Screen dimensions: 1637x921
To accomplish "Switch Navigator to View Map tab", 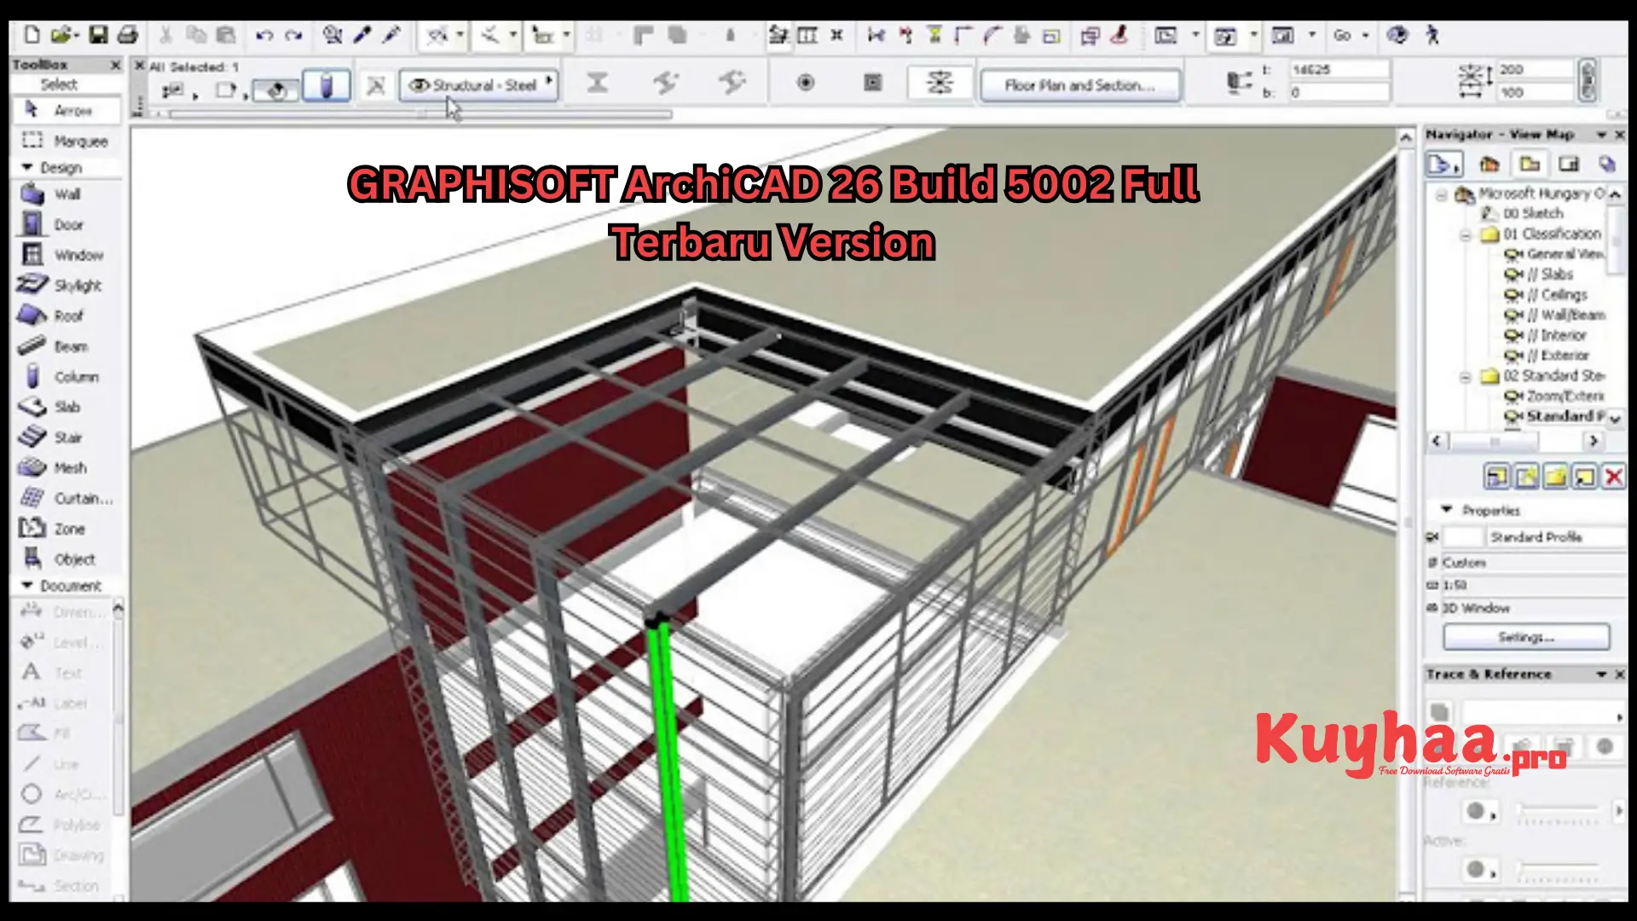I will pos(1530,164).
